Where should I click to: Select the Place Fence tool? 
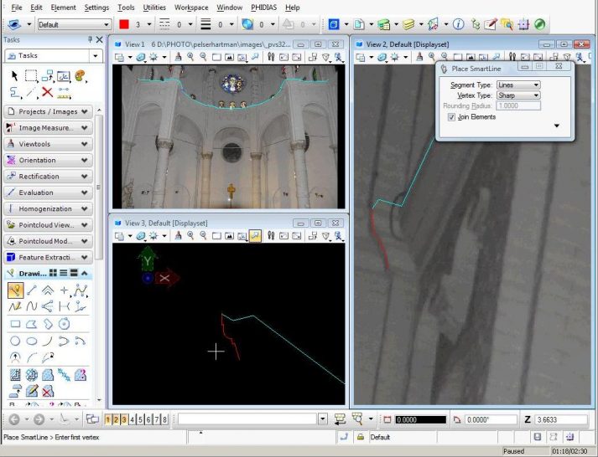tap(31, 75)
